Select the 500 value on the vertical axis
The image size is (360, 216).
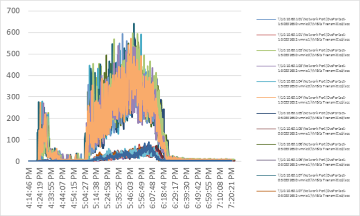tap(13, 54)
